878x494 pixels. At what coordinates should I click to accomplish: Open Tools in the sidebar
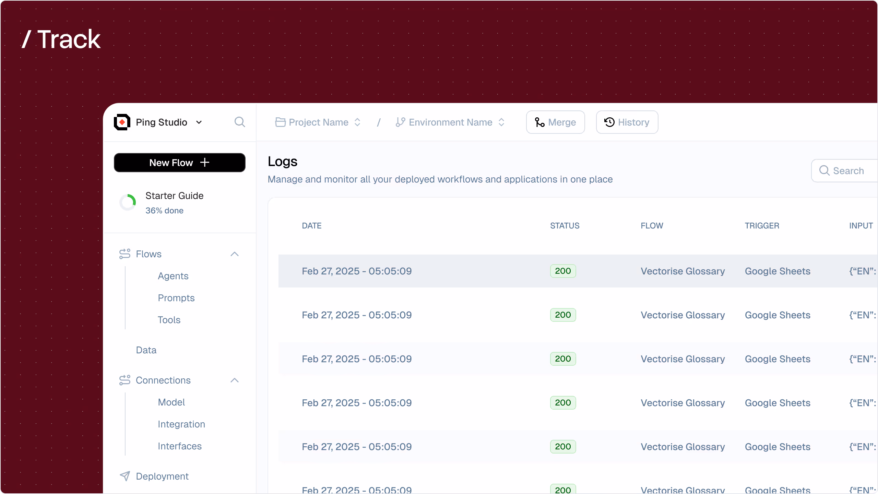[x=169, y=320]
